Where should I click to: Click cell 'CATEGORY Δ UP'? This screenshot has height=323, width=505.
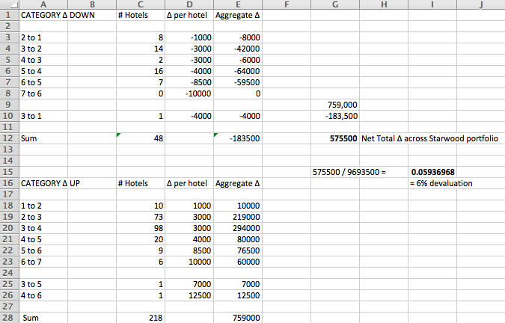[50, 183]
